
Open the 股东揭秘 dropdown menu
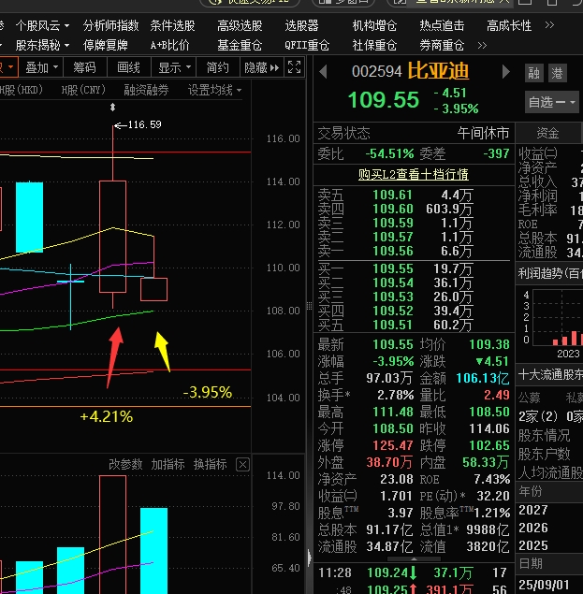coord(42,46)
